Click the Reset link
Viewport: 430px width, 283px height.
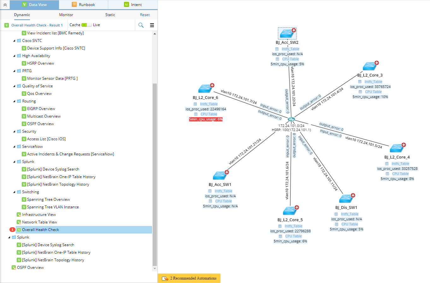coord(145,15)
